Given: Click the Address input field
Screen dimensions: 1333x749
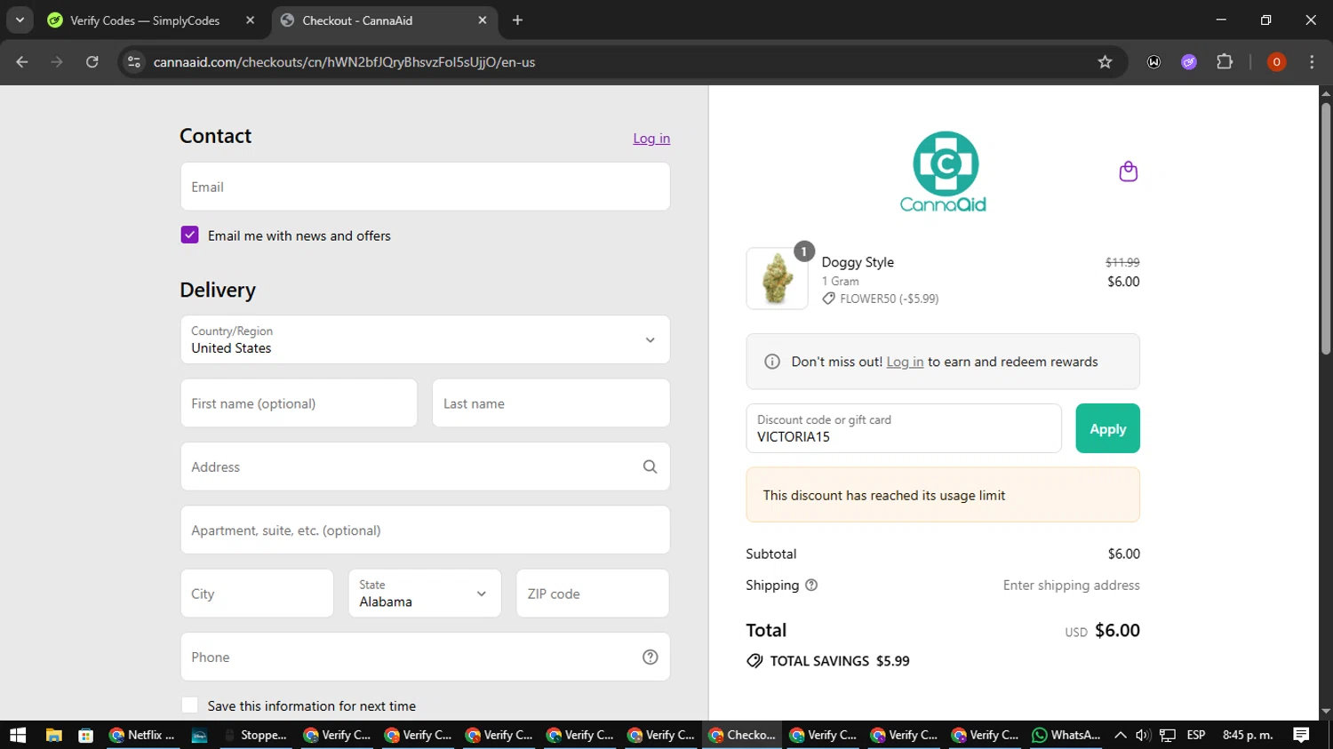Looking at the screenshot, I should (425, 466).
